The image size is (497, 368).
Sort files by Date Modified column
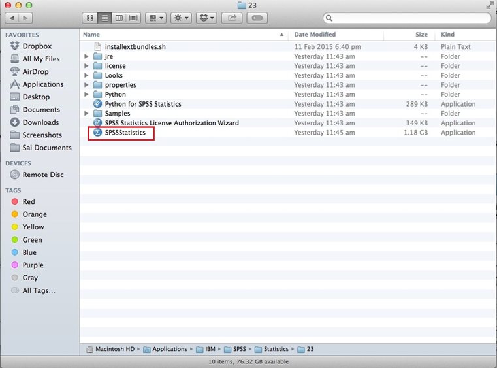(x=315, y=35)
